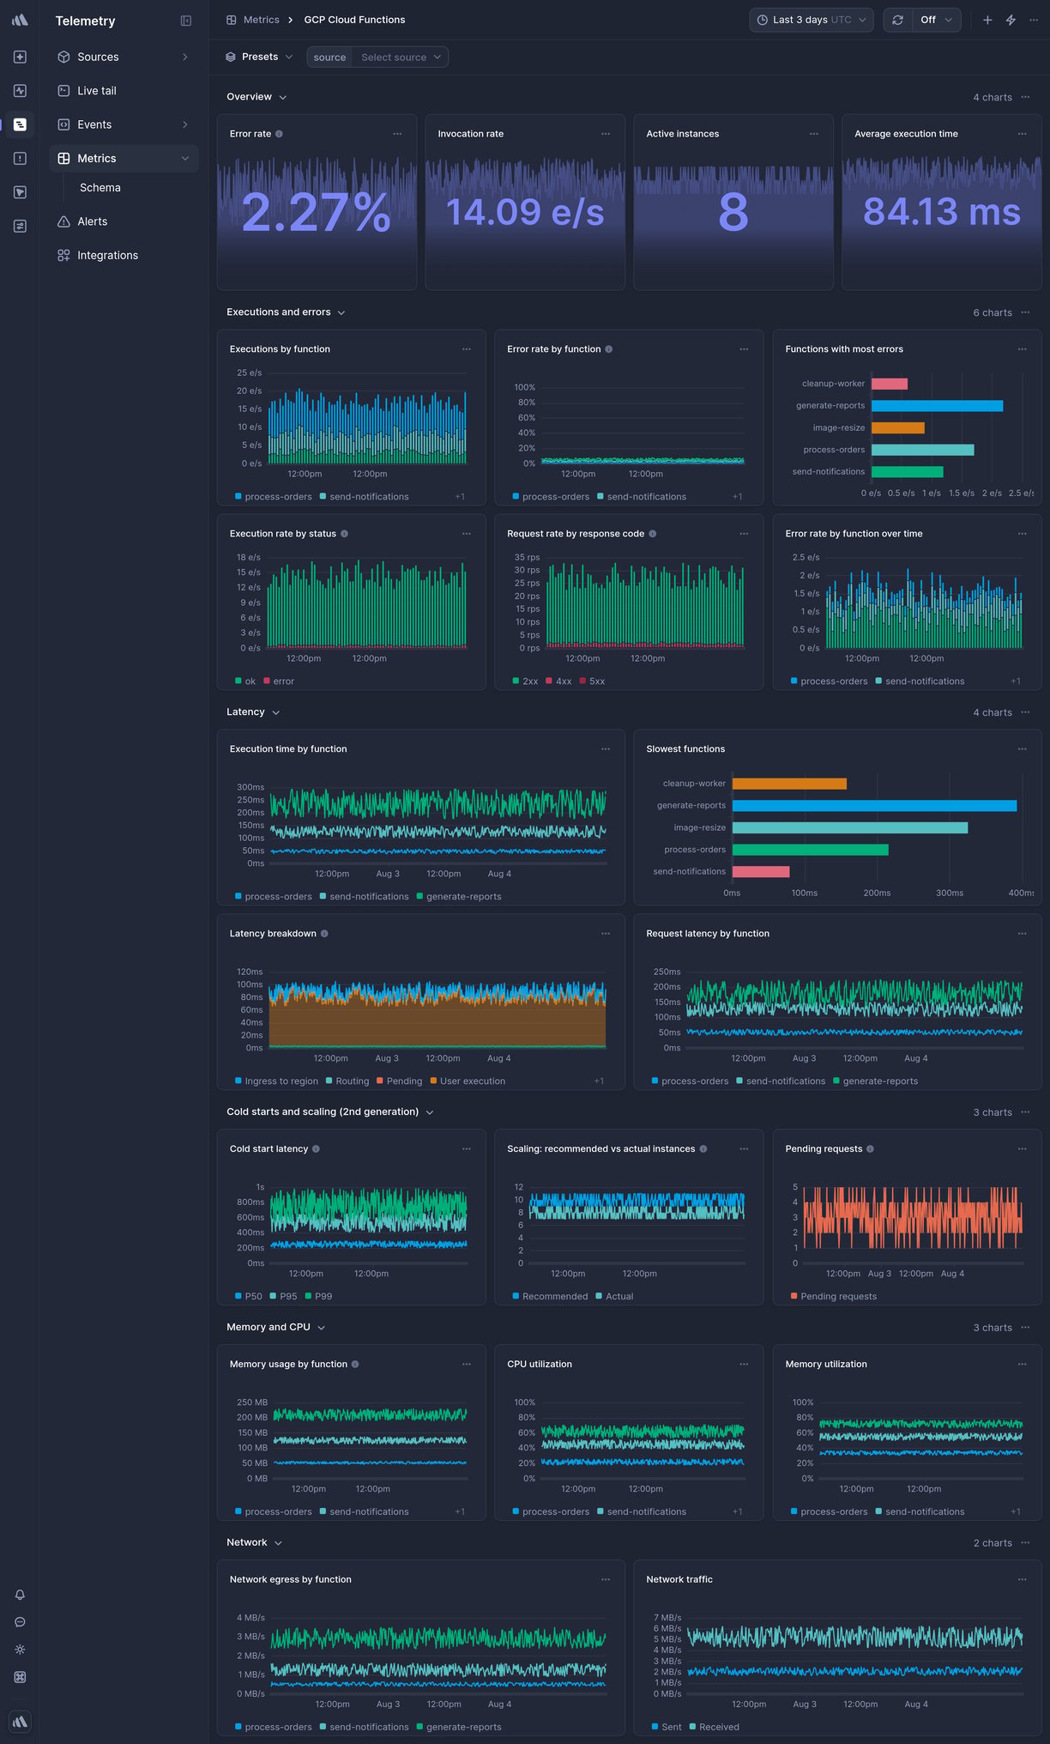Open the Sources sidebar item
Viewport: 1050px width, 1744px height.
point(124,57)
